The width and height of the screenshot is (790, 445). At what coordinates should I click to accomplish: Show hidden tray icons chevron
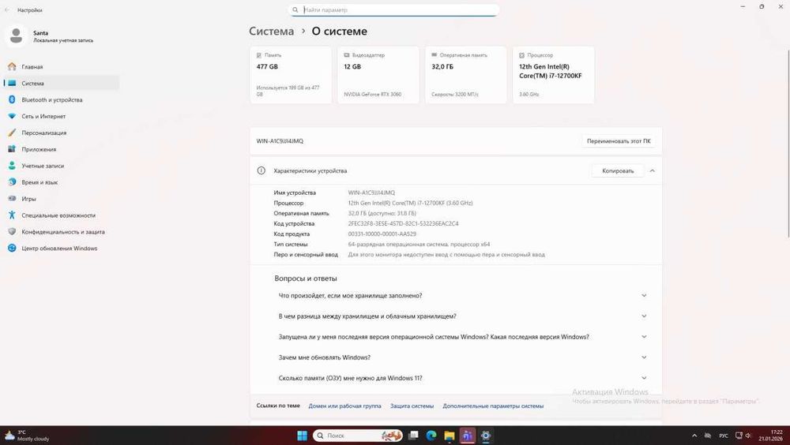(694, 436)
